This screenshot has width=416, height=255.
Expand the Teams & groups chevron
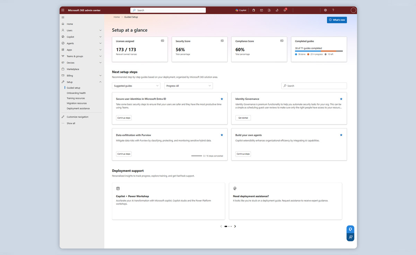(x=101, y=56)
